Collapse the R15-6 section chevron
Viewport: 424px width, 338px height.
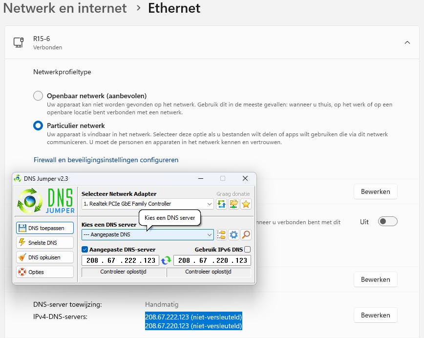pos(407,42)
